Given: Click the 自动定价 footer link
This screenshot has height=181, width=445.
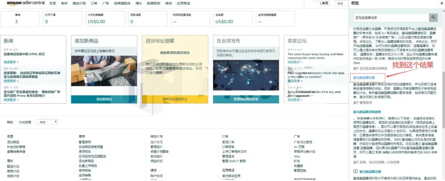Looking at the screenshot, I should [157, 156].
